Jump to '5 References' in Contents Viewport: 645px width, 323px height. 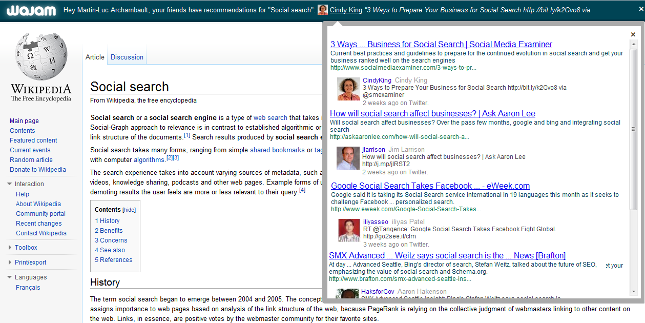[114, 260]
